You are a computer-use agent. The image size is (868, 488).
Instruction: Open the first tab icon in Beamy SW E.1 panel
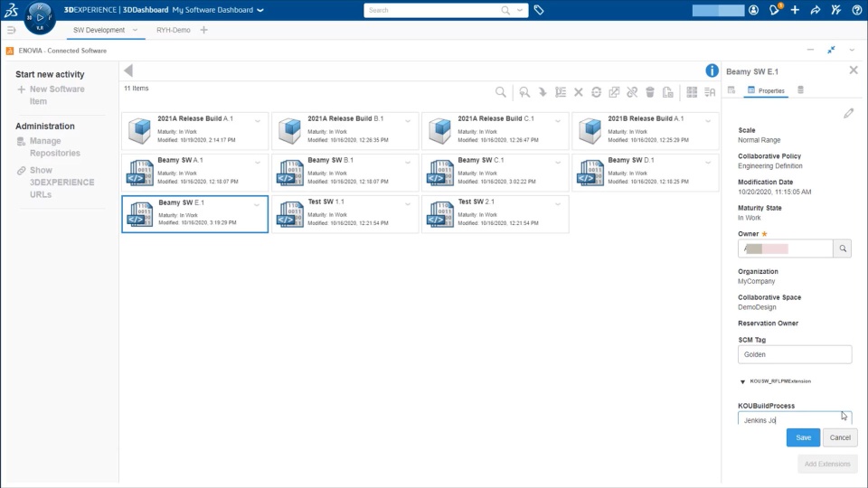coord(731,90)
